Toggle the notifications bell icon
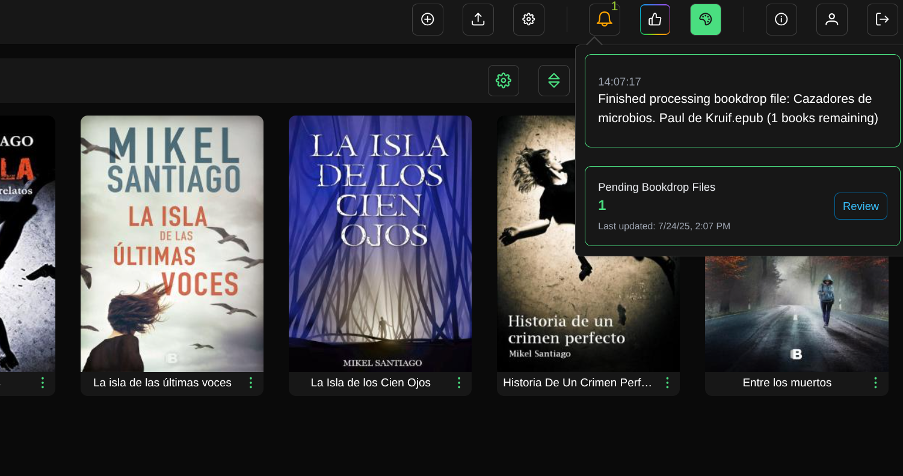The width and height of the screenshot is (903, 476). click(x=605, y=19)
